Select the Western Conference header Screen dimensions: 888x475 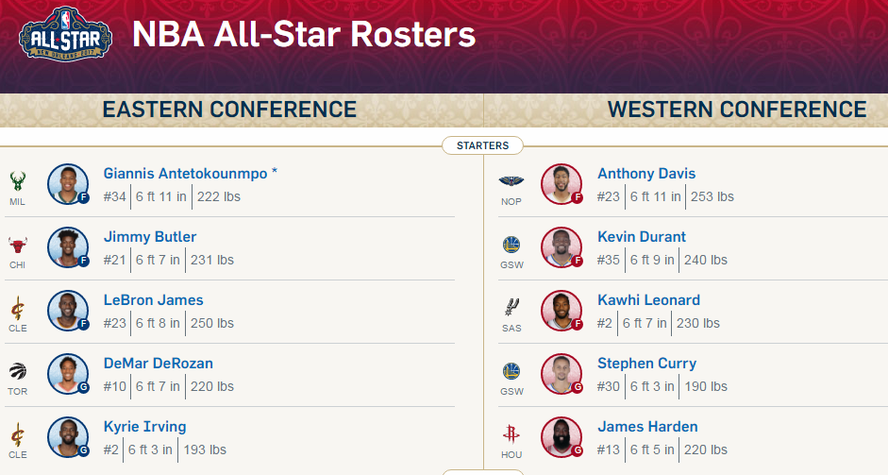click(737, 110)
